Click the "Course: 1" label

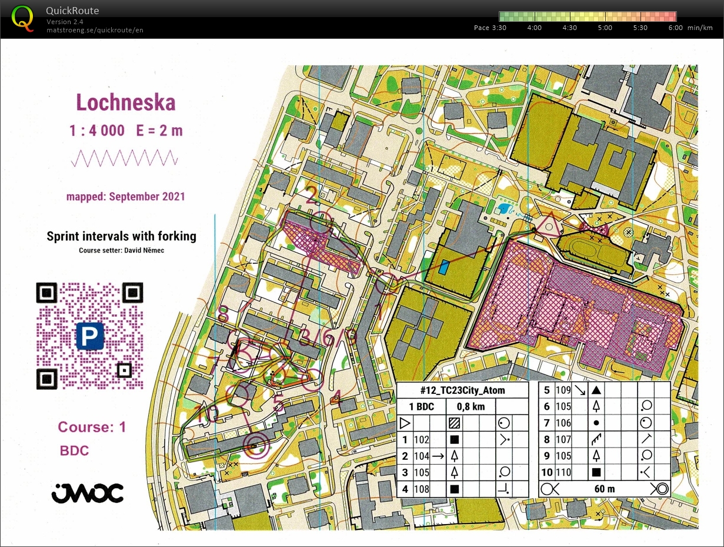tap(92, 427)
